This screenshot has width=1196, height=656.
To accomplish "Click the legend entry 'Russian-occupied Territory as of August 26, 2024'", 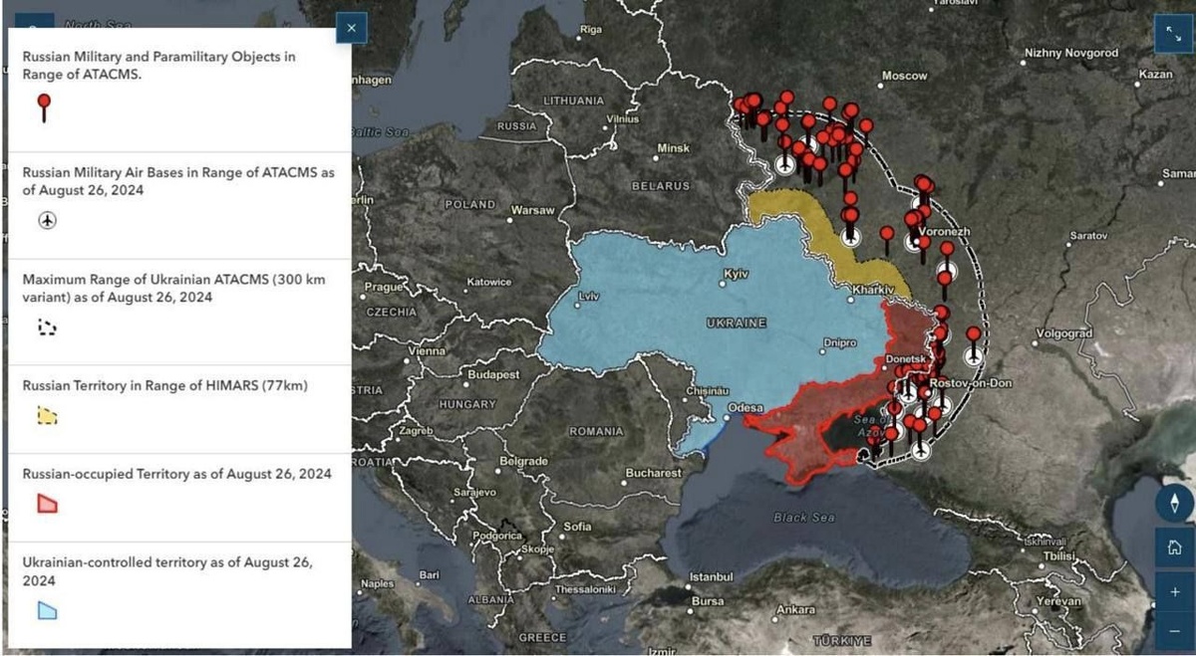I will pyautogui.click(x=176, y=474).
